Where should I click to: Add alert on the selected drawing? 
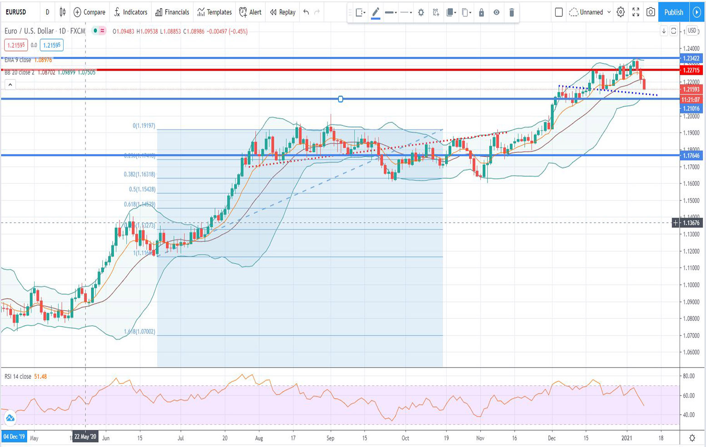(436, 13)
